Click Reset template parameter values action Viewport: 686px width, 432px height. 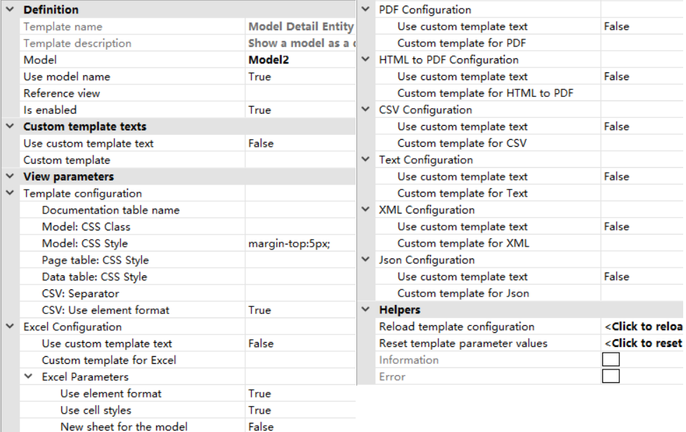click(643, 343)
